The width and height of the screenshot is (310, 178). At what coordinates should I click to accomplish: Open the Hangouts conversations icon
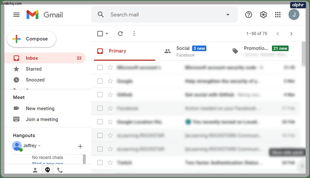coord(47,170)
